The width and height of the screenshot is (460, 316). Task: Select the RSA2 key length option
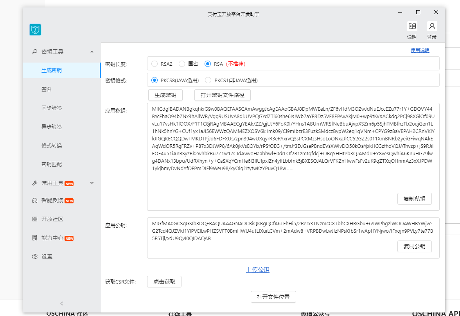[155, 64]
